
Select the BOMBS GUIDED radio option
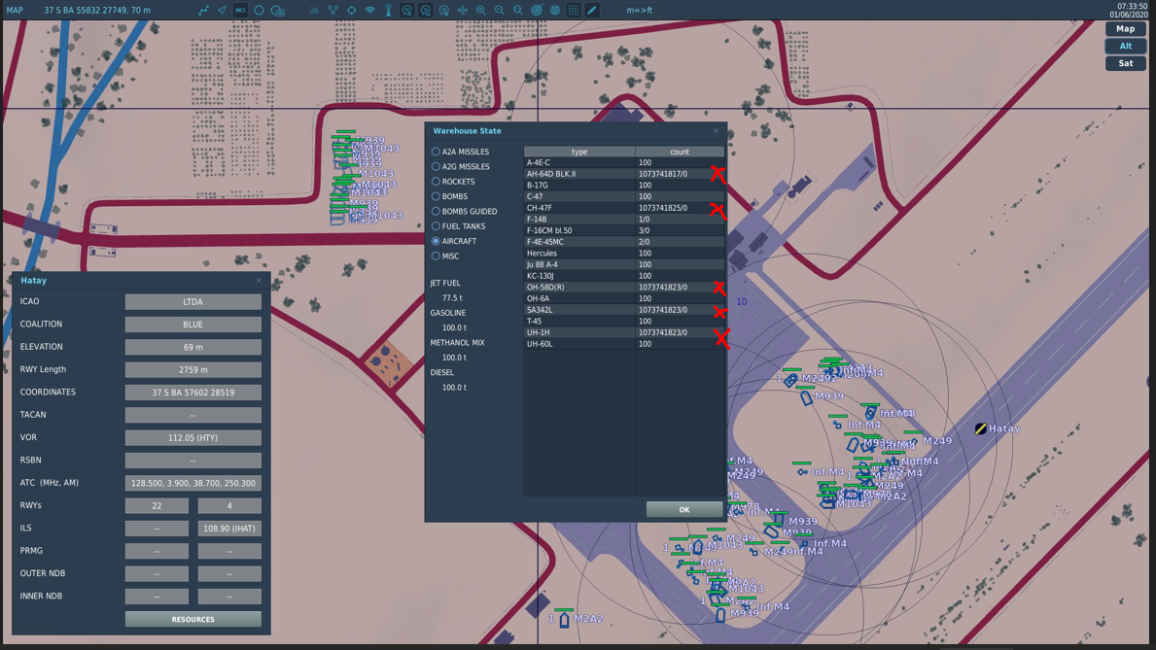[x=436, y=211]
